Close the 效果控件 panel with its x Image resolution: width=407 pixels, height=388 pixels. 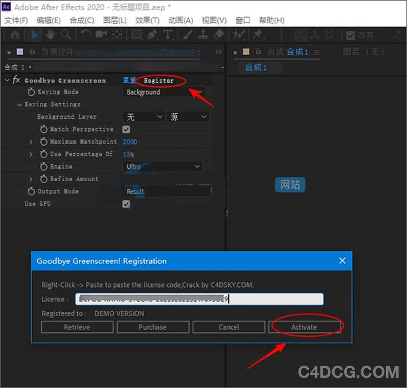coord(9,52)
